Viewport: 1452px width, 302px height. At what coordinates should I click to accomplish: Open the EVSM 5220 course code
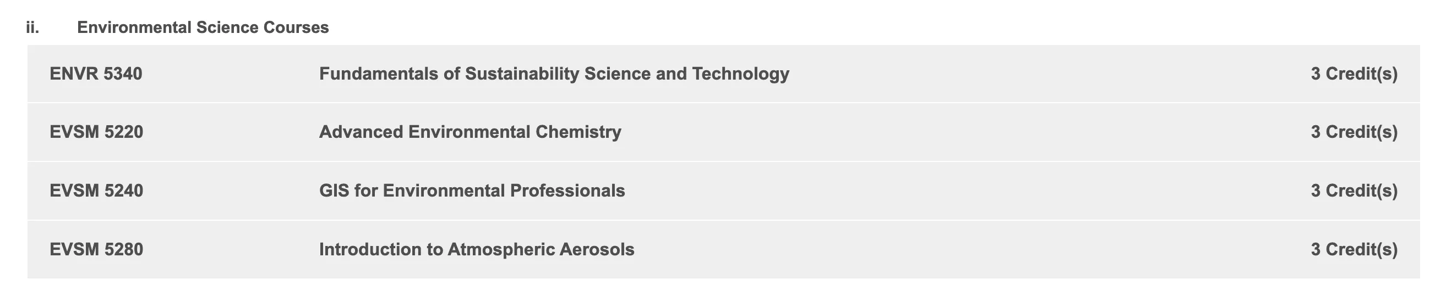(96, 132)
